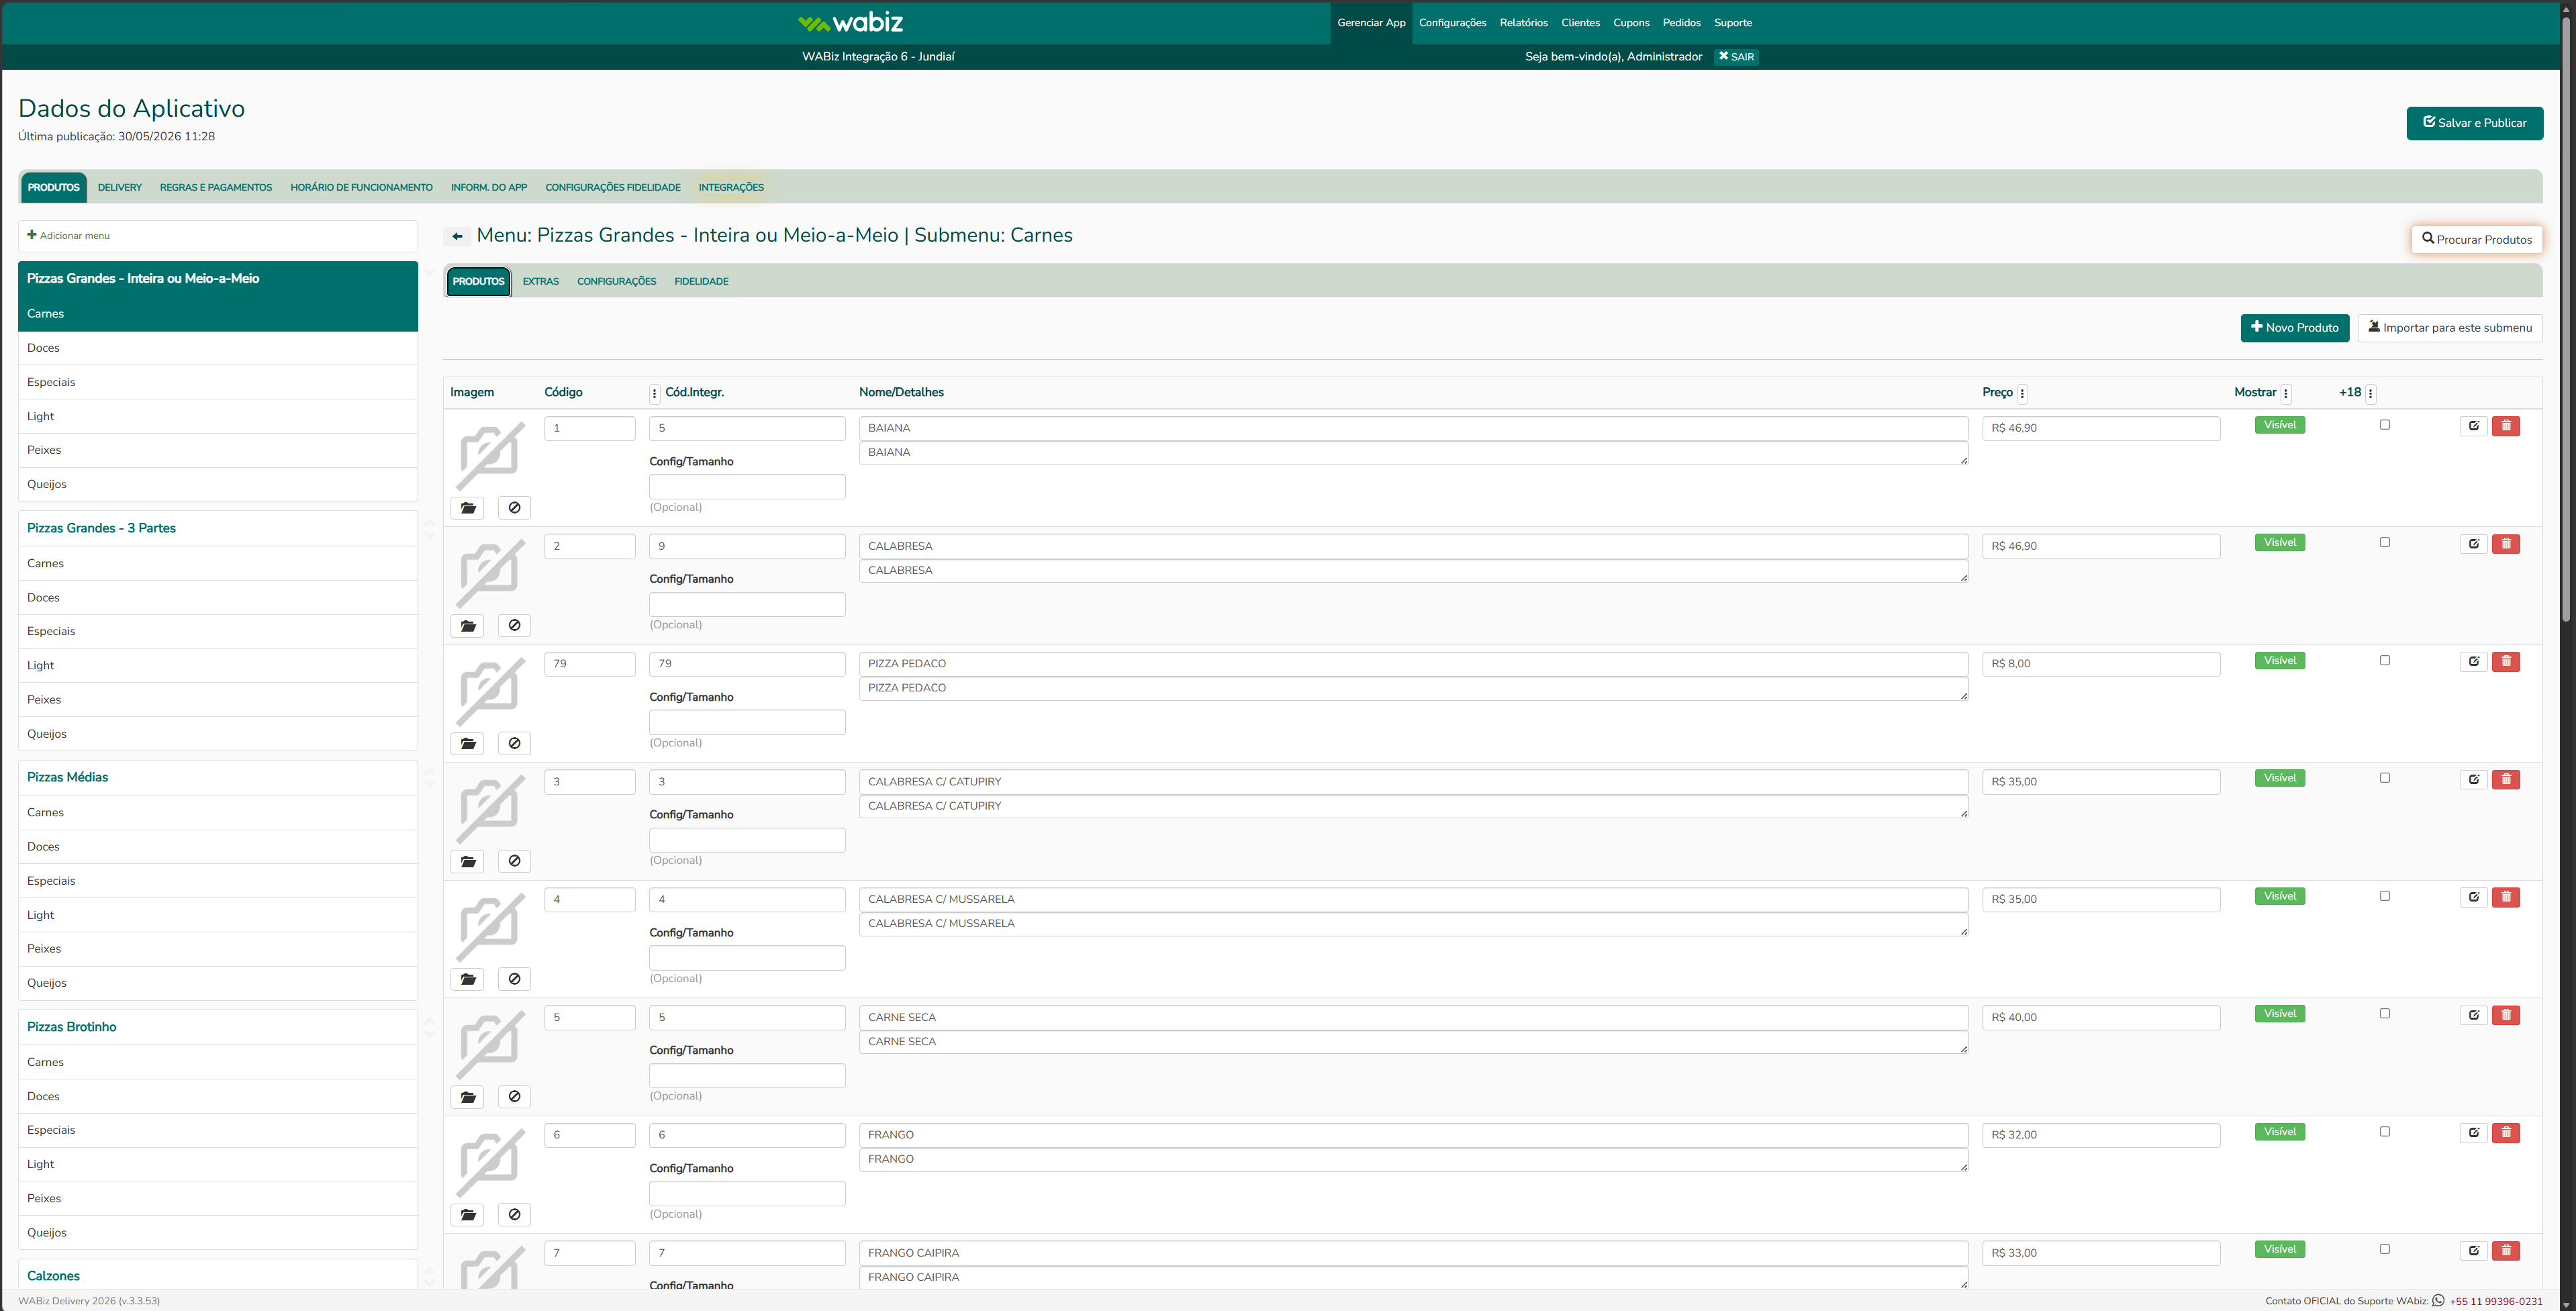Edit the BAIANA product
Screen dimensions: 2576x1311
(2473, 426)
